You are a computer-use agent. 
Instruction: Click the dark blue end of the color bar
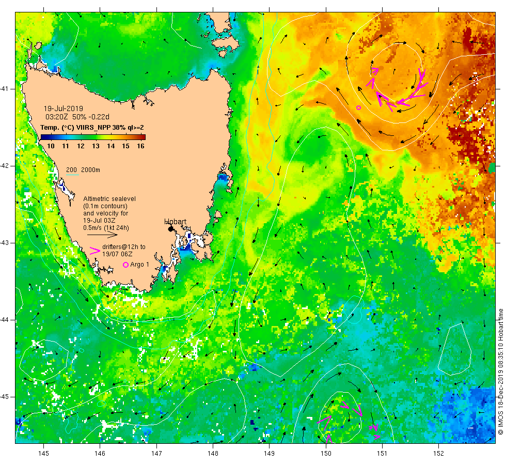[43, 137]
